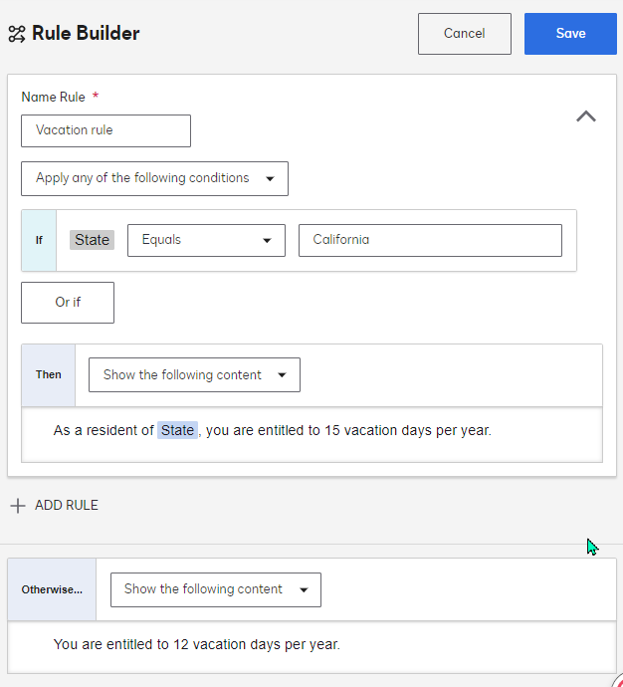This screenshot has width=623, height=687.
Task: Open the Then 'Show the following content' dropdown
Action: (x=194, y=375)
